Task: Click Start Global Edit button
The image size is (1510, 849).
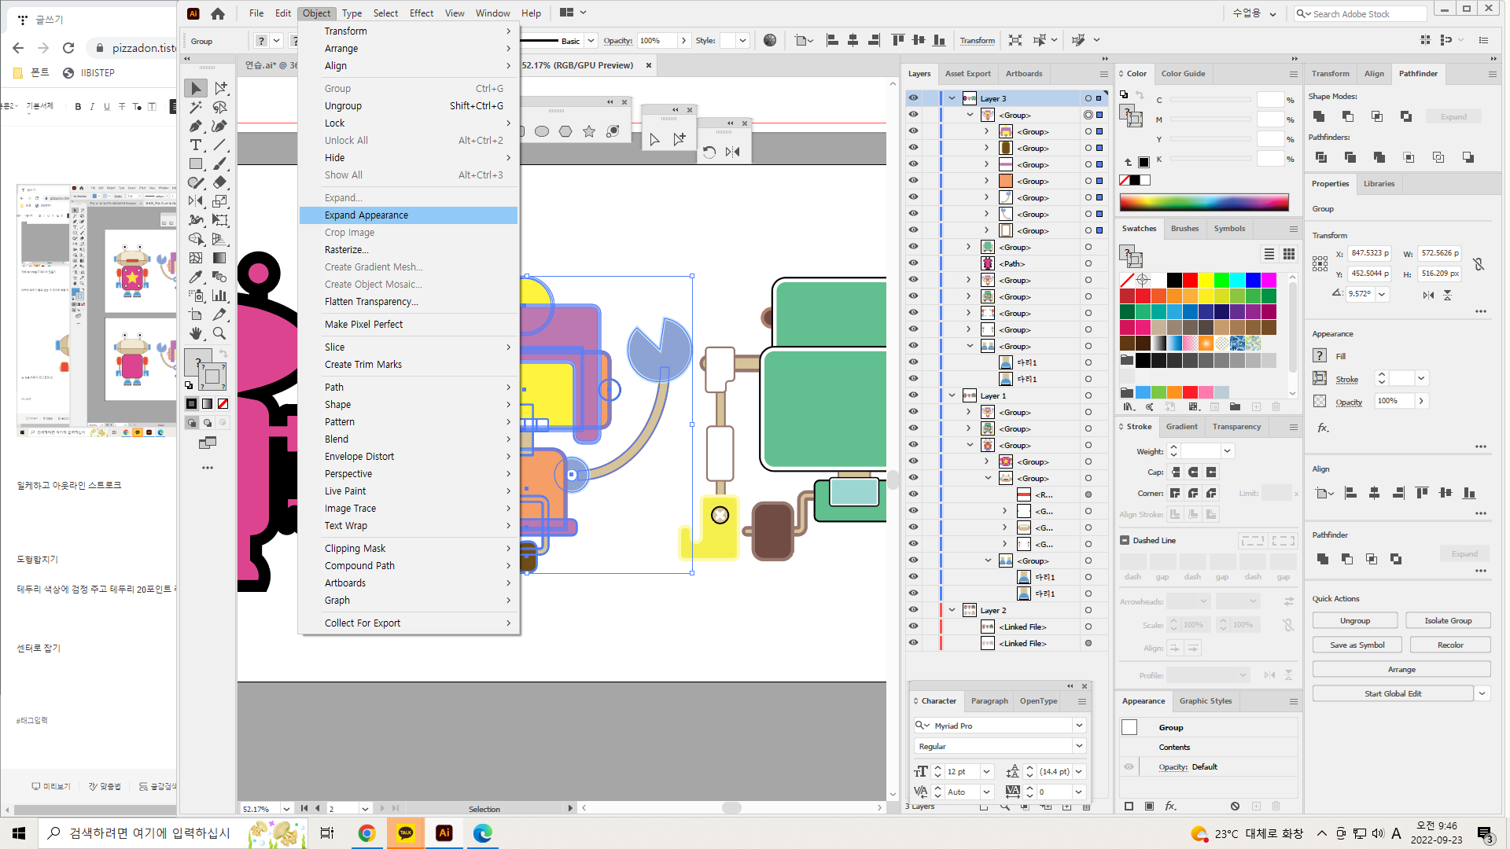Action: click(x=1393, y=693)
